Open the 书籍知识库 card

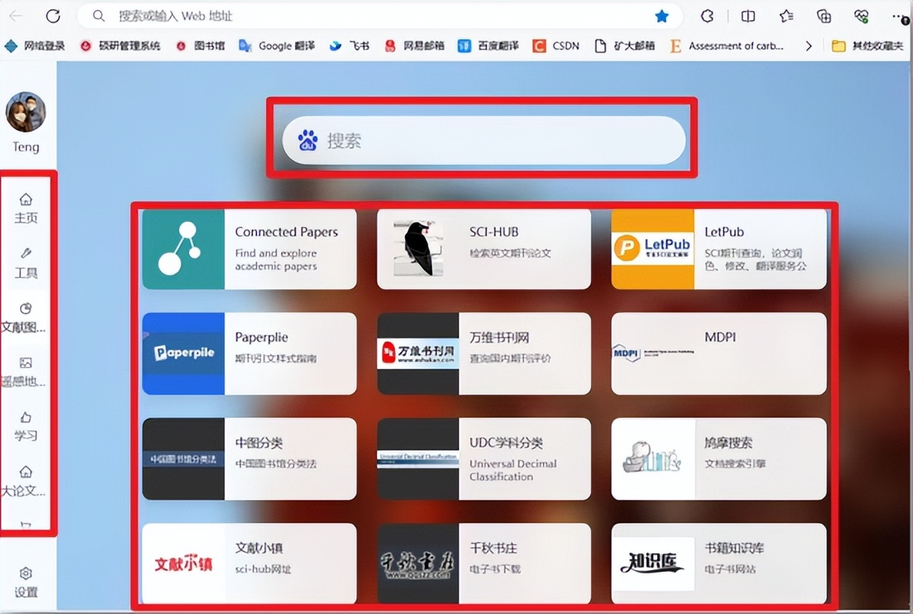[x=719, y=563]
